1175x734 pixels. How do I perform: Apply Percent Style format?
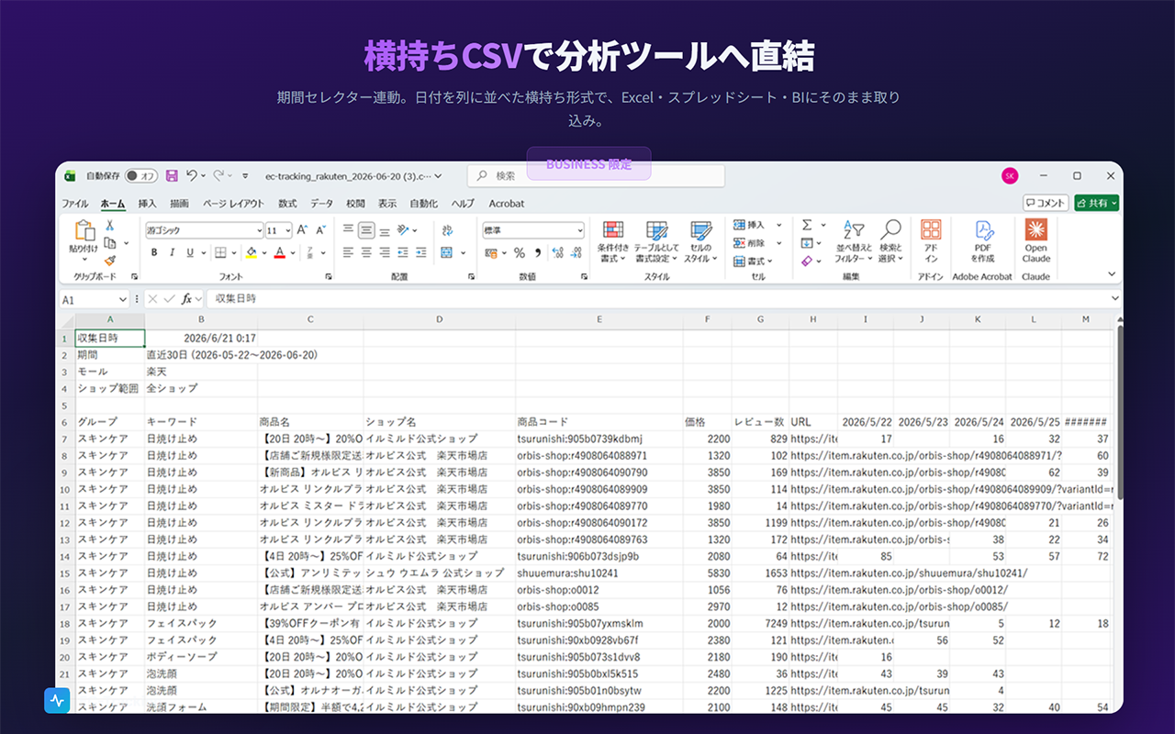tap(520, 252)
